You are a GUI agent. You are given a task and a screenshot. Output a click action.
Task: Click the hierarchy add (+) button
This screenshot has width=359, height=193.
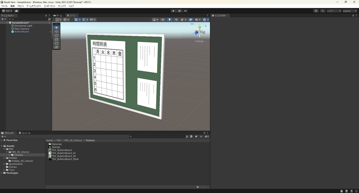point(3,19)
